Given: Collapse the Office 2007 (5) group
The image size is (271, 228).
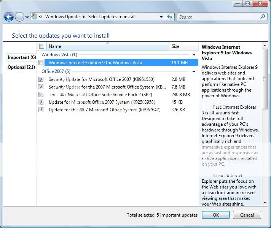Looking at the screenshot, I should tap(194, 71).
